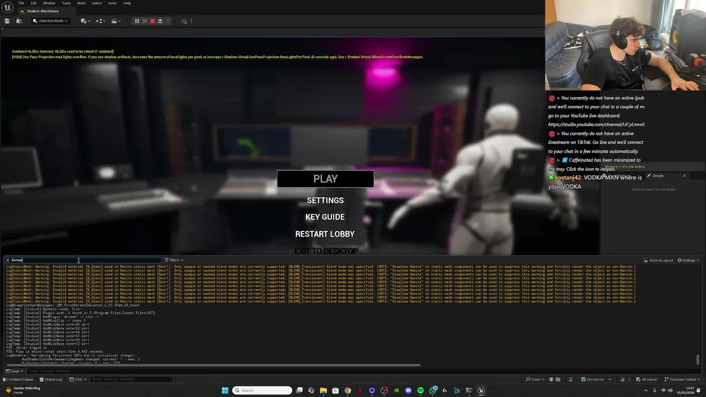Open the Revision Control dropdown

682,379
